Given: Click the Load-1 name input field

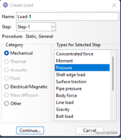Looking at the screenshot, I should [68, 17].
